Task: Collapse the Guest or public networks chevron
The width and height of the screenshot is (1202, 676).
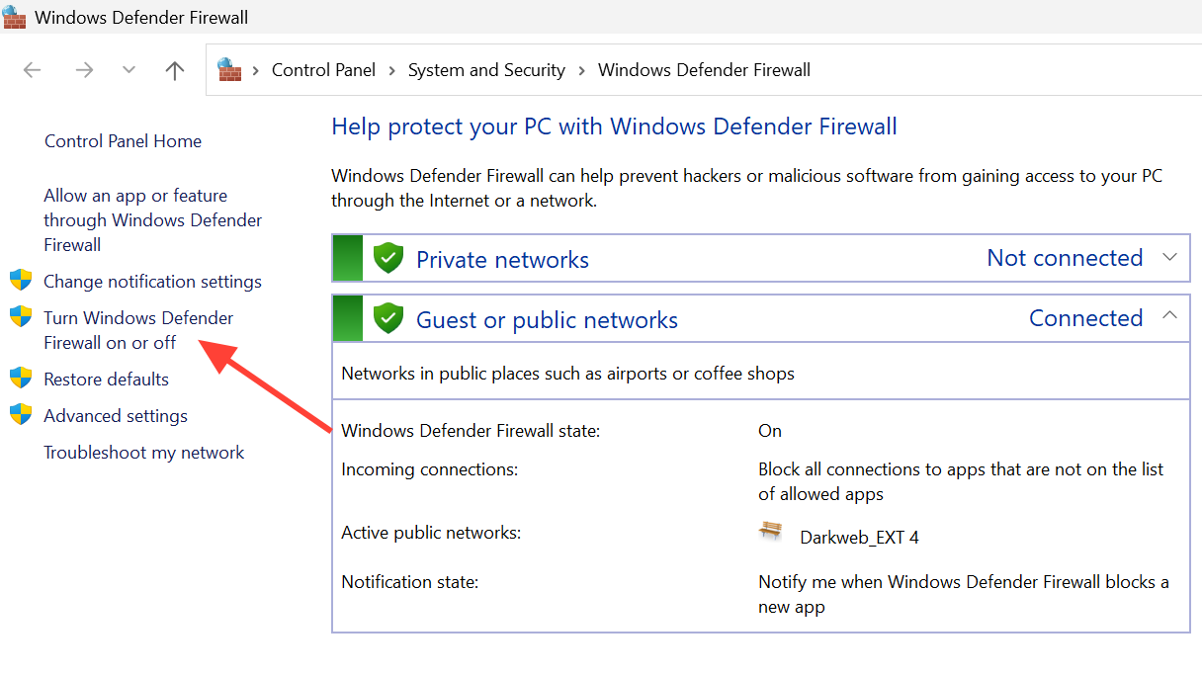Action: (1170, 316)
